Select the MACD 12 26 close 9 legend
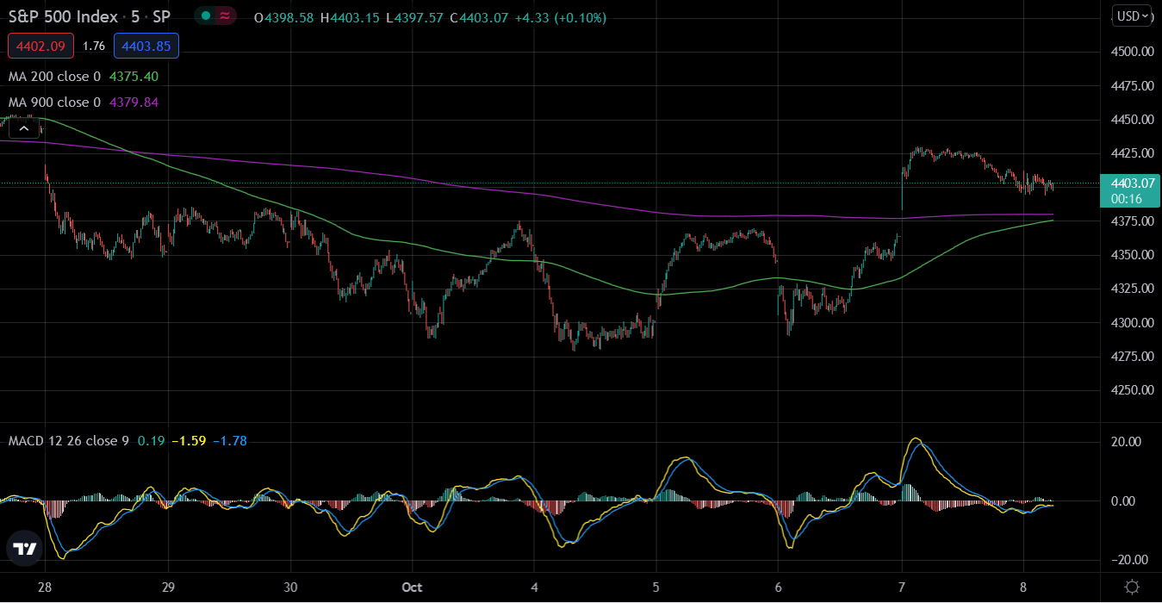The height and width of the screenshot is (603, 1162). [x=69, y=440]
